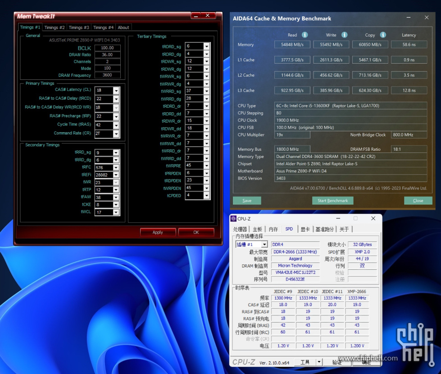Image resolution: width=441 pixels, height=374 pixels.
Task: Click the 工具 button in CPU-Z
Action: click(305, 362)
